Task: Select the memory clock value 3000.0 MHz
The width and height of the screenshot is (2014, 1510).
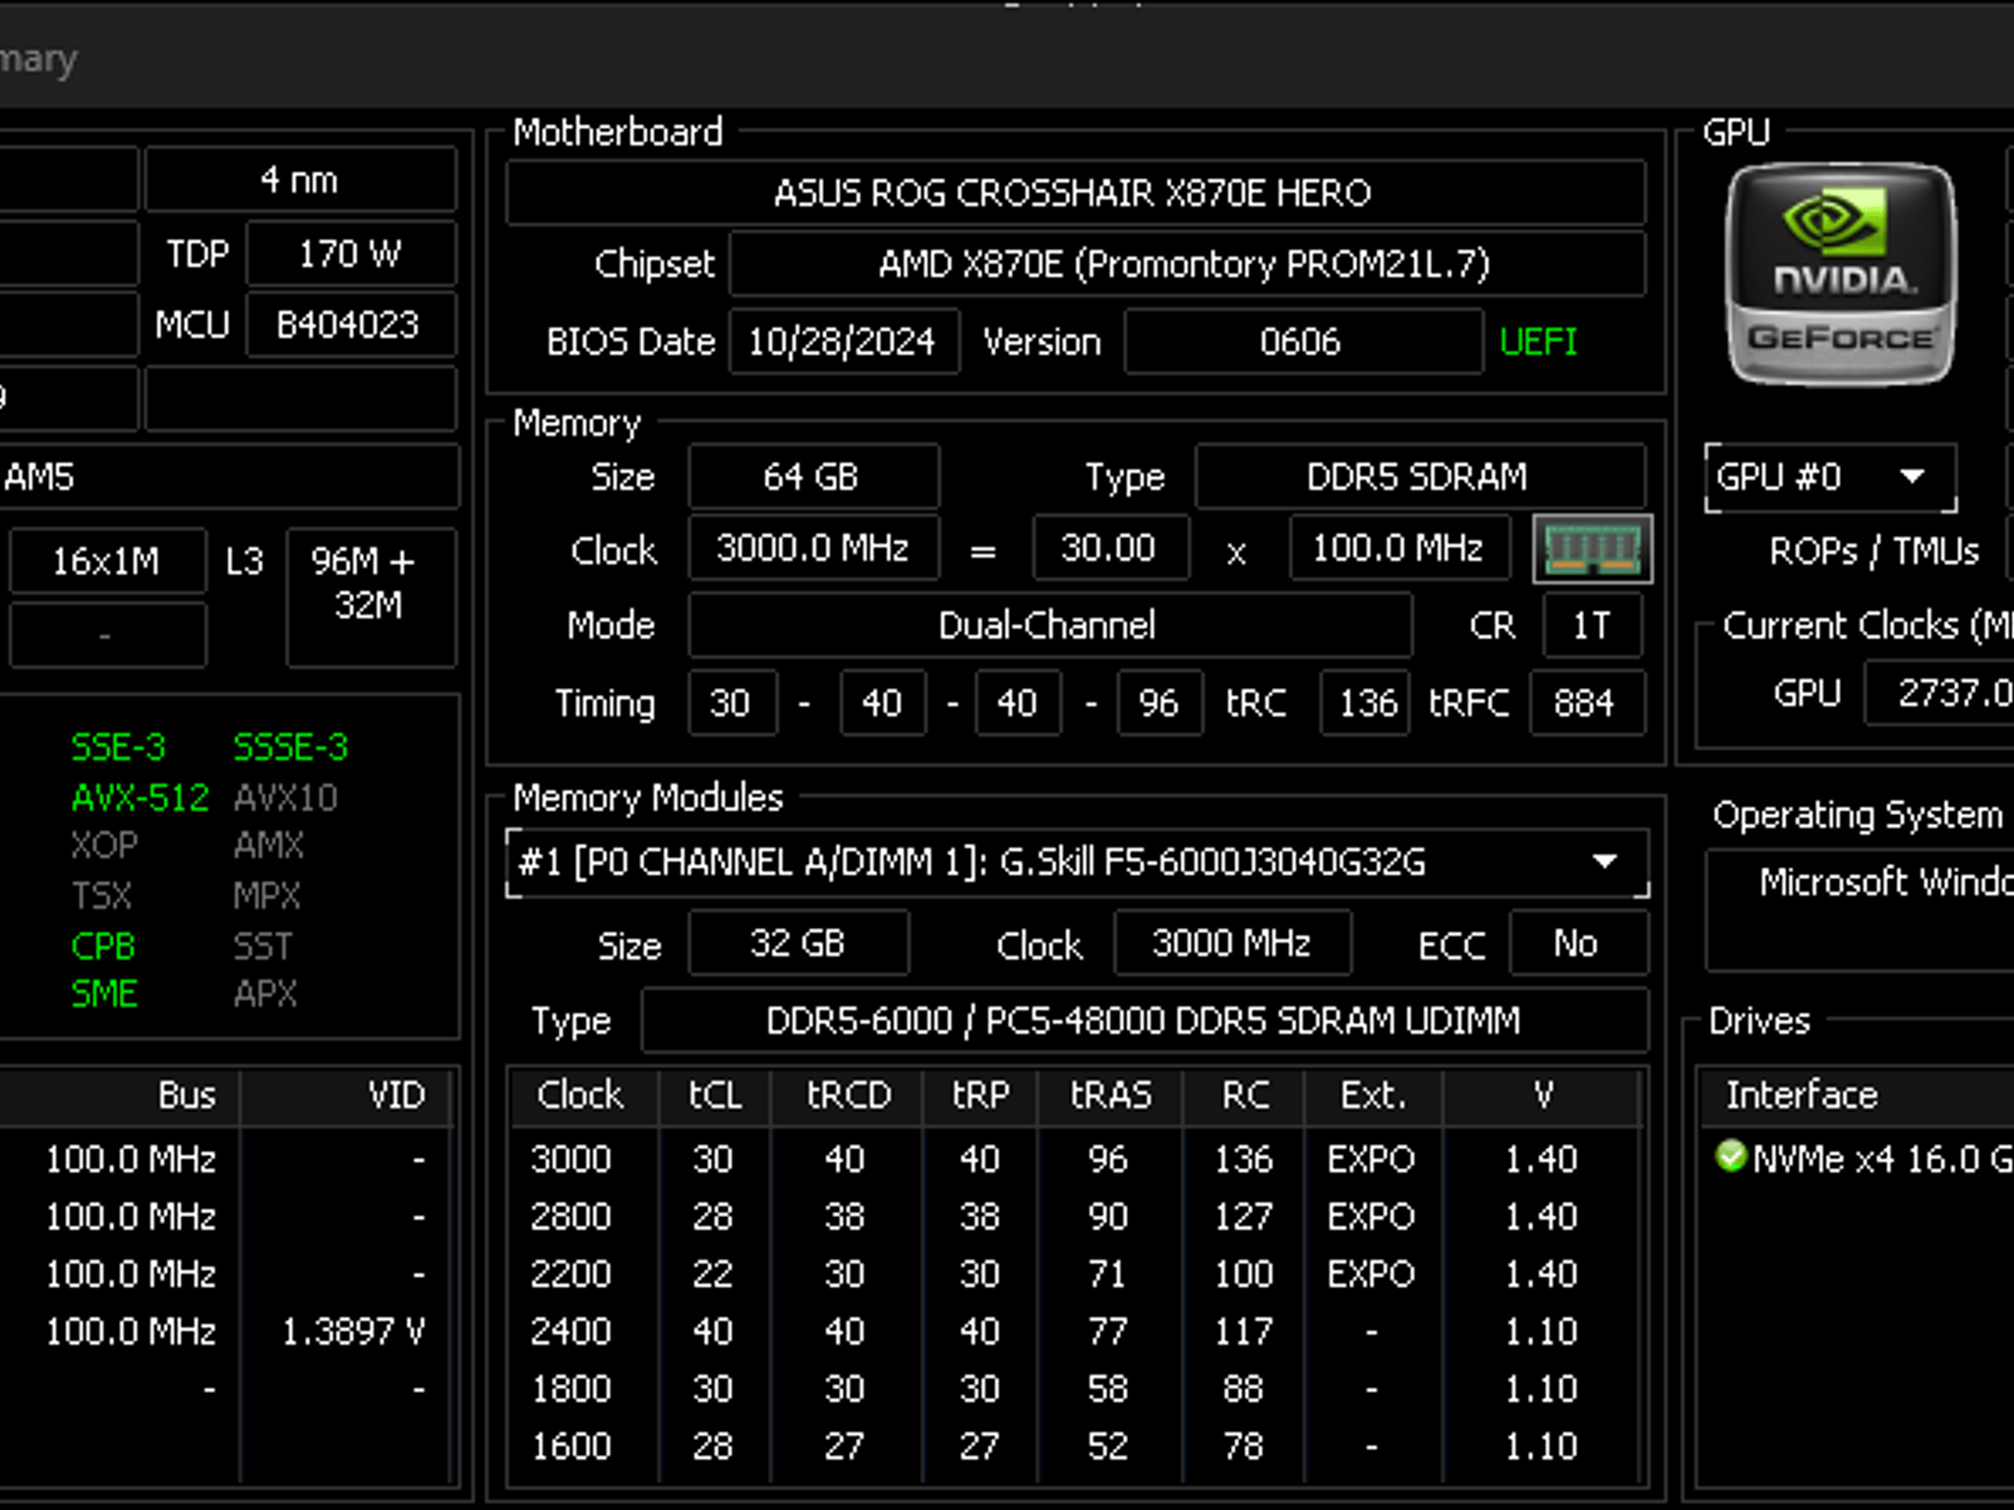Action: (812, 549)
